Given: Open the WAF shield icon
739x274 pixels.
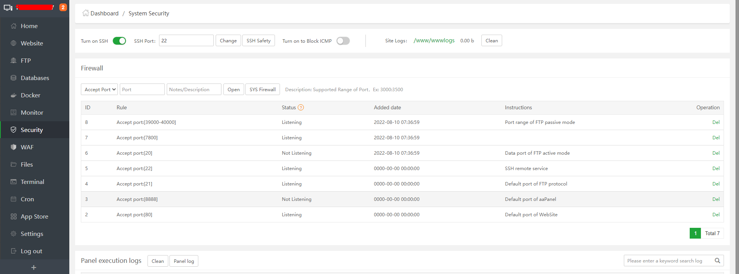Looking at the screenshot, I should pyautogui.click(x=13, y=147).
